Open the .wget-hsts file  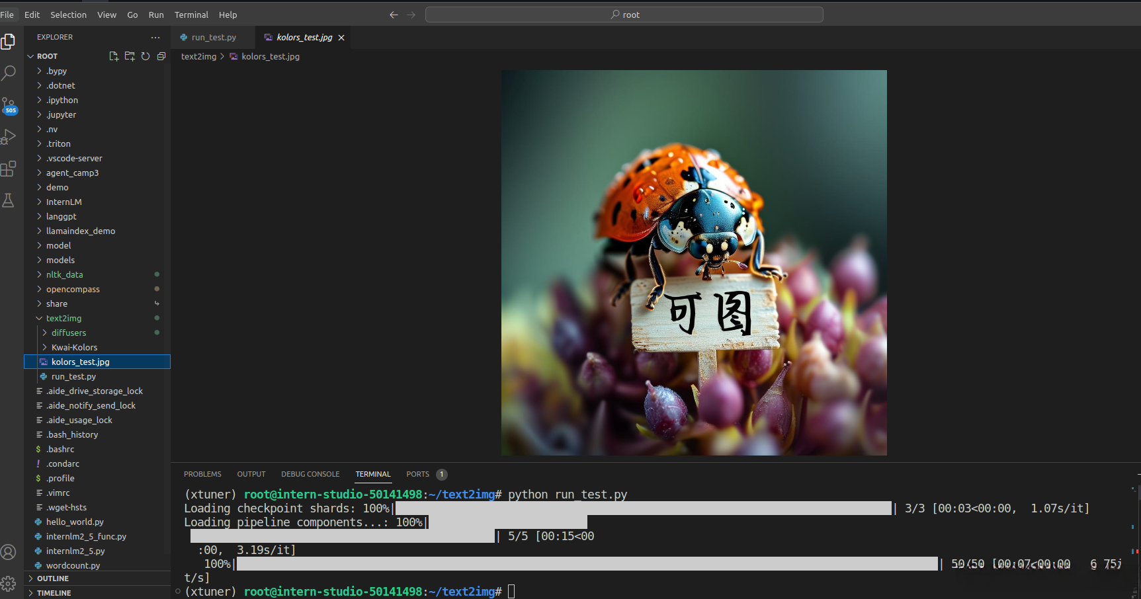[x=97, y=507]
